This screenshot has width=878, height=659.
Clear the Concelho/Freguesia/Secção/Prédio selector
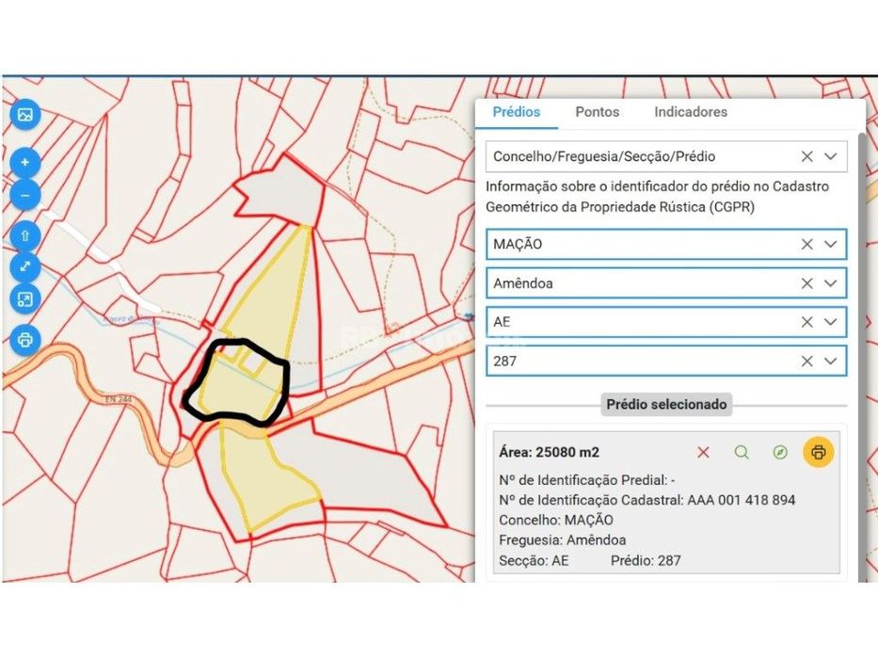[x=806, y=156]
